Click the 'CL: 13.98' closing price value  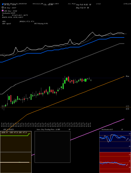48,5
